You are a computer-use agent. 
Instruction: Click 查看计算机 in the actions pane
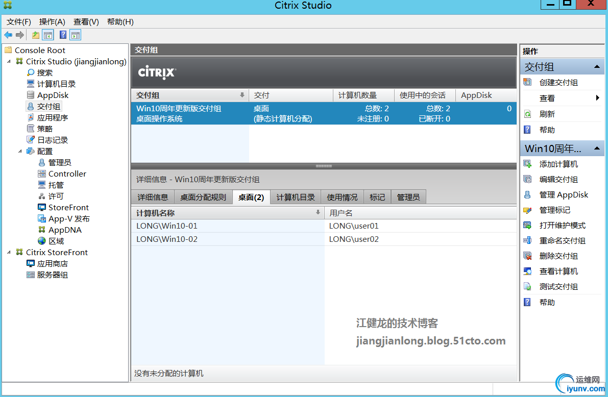[558, 271]
